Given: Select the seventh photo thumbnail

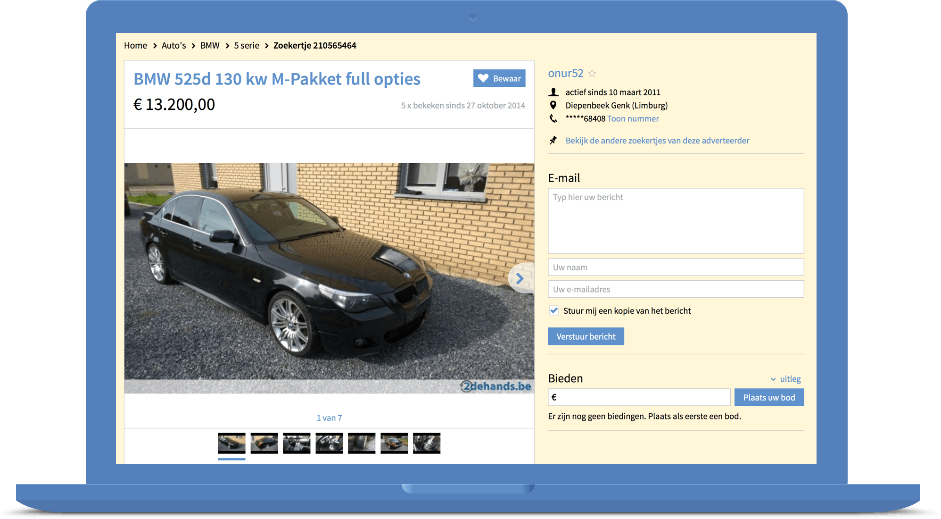Looking at the screenshot, I should 427,444.
